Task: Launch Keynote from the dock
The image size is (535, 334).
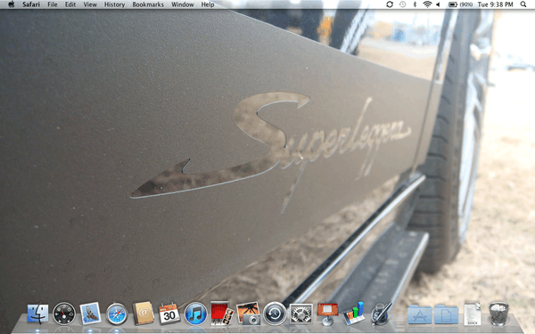Action: (327, 314)
